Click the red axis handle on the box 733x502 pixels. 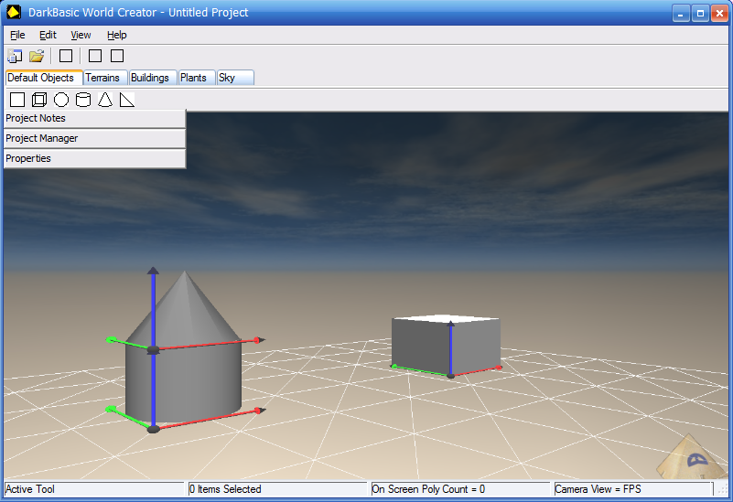pyautogui.click(x=478, y=372)
